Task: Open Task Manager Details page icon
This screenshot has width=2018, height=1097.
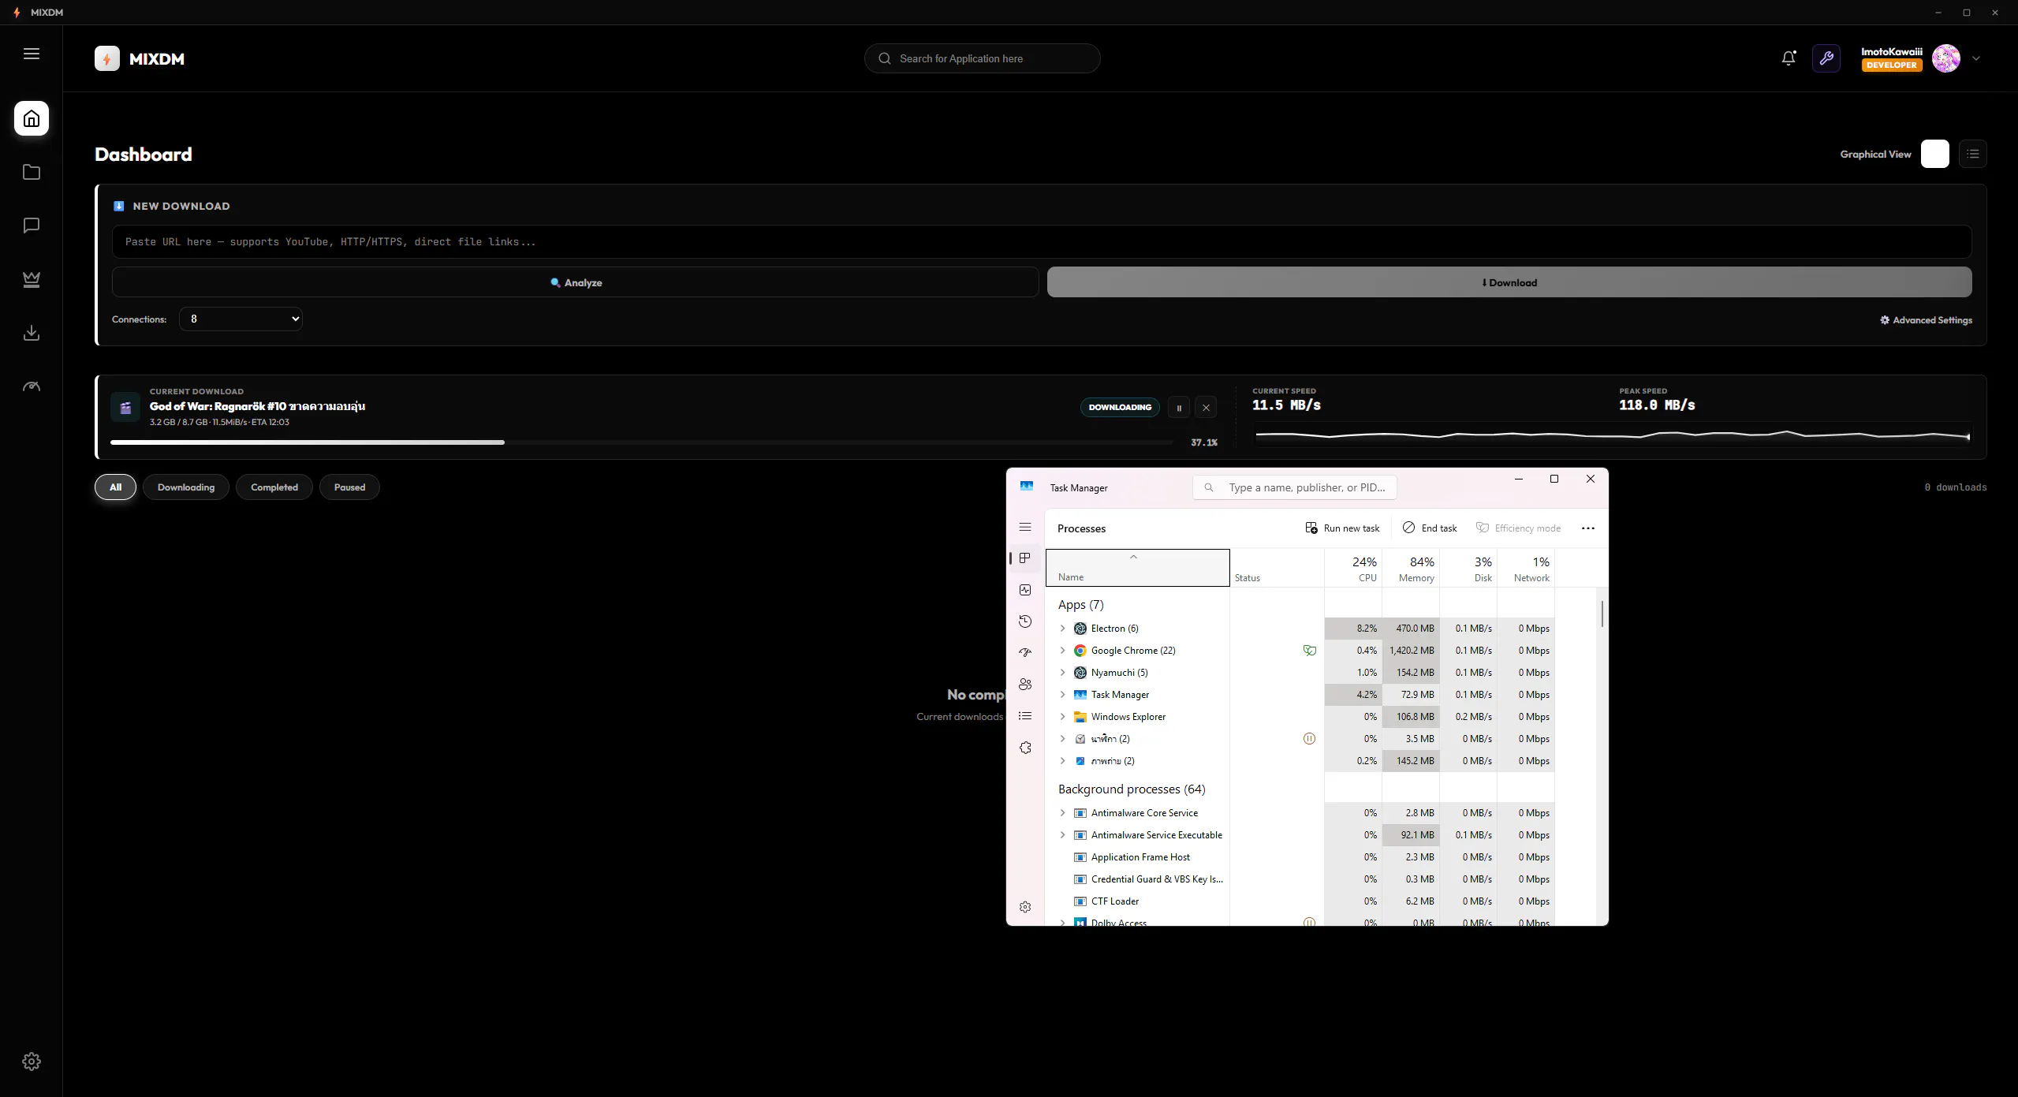Action: [1025, 716]
